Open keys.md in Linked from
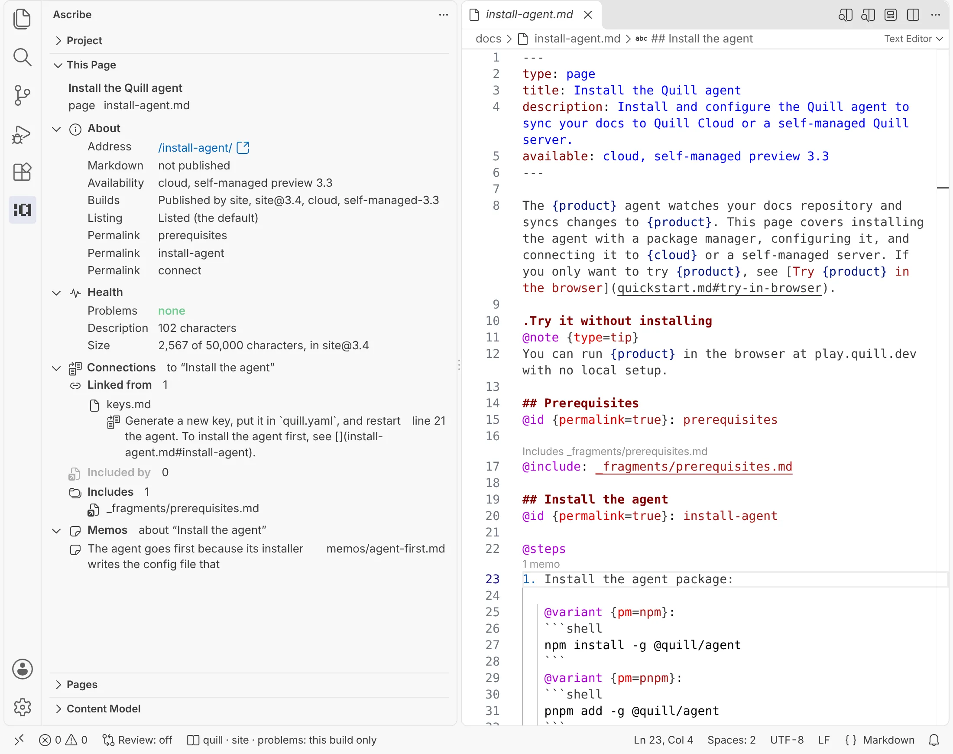 click(128, 404)
